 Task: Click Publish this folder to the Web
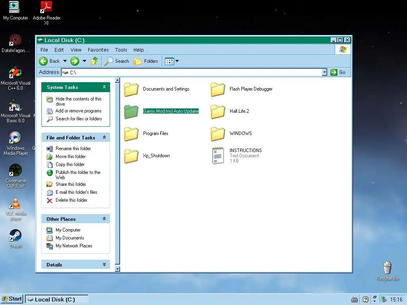click(x=78, y=175)
